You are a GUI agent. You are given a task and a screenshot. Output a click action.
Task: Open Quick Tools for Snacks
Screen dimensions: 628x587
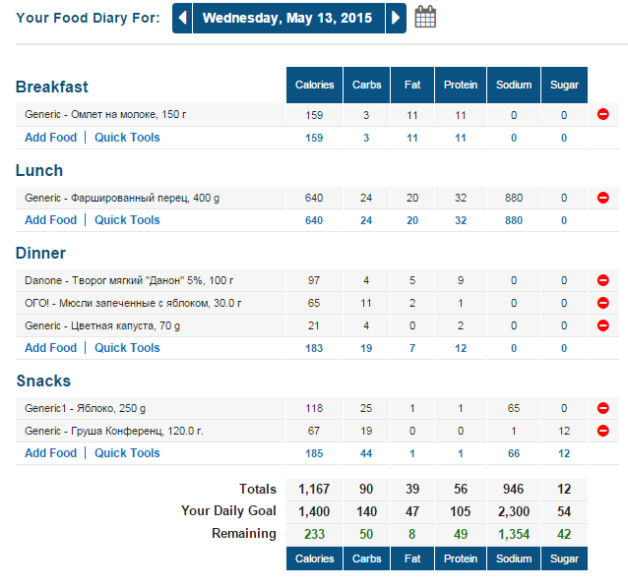[127, 453]
